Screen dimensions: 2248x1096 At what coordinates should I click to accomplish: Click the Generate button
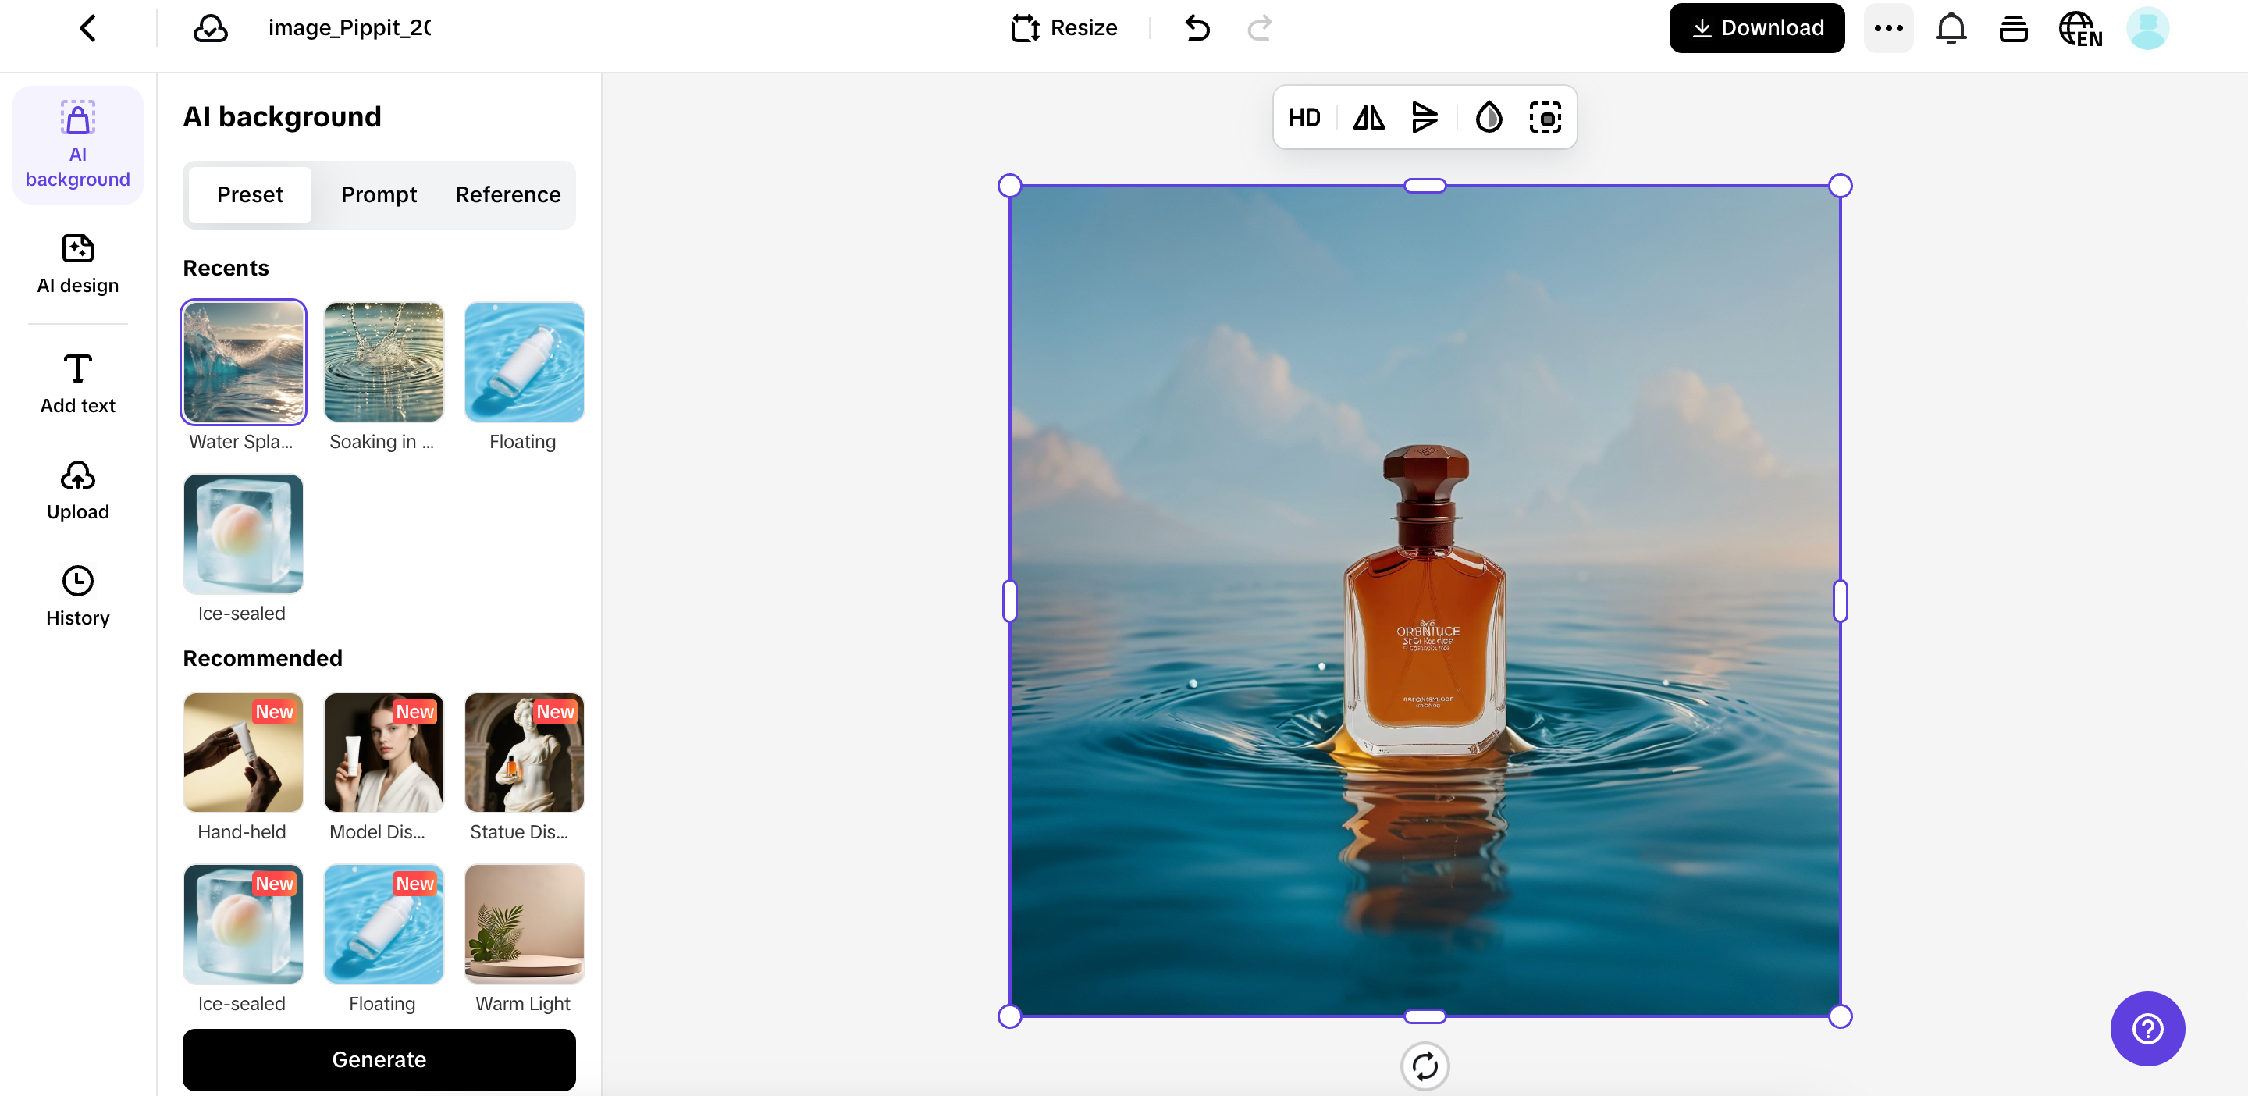(379, 1059)
